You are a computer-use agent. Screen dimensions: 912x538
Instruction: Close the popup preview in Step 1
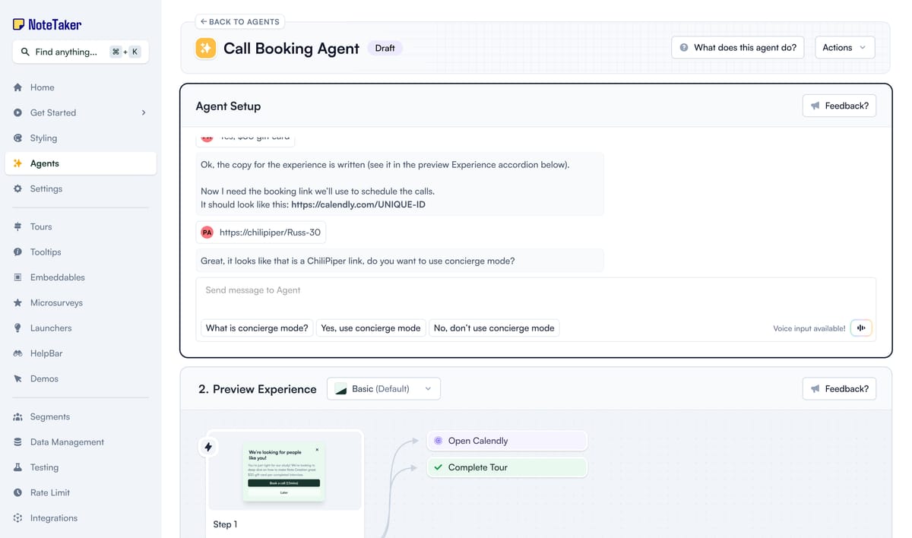pos(317,450)
